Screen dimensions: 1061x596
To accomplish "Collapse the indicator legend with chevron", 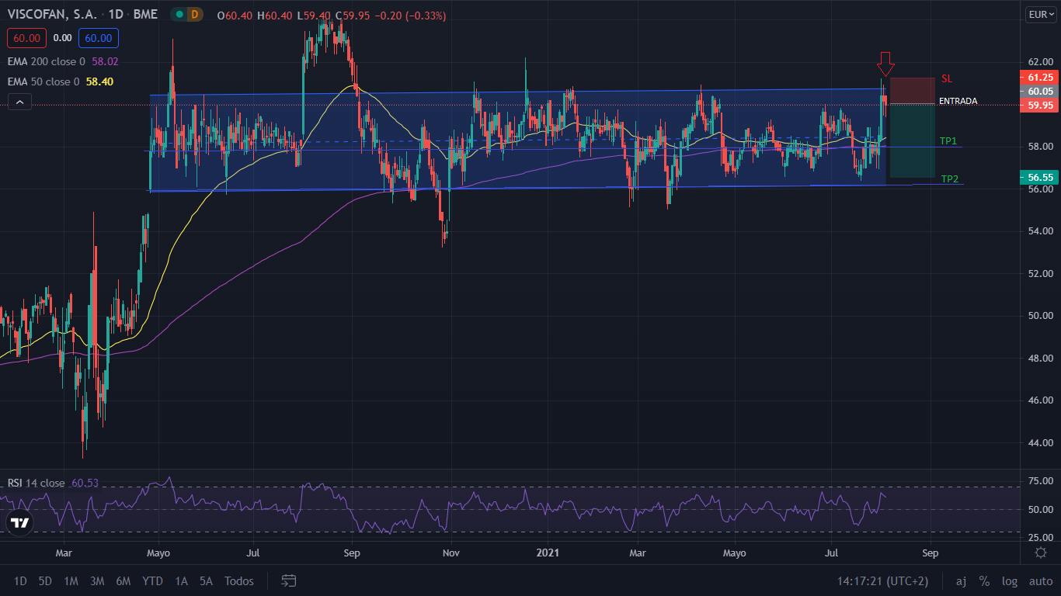I will point(19,102).
